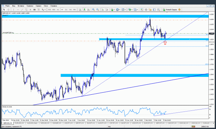Switch to CADCHF,H4 chart tab

click(172, 123)
